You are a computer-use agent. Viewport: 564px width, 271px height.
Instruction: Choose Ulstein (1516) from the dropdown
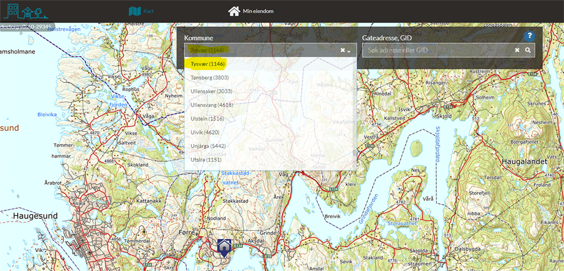pos(271,119)
